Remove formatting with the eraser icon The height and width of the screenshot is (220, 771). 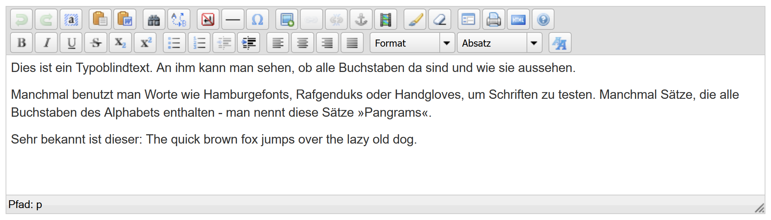[440, 19]
